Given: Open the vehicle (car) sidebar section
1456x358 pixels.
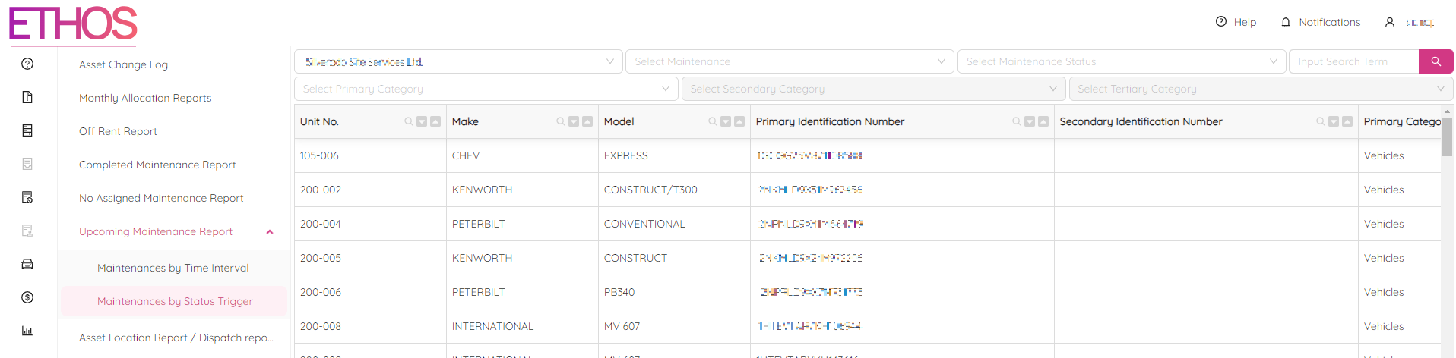Looking at the screenshot, I should (27, 264).
